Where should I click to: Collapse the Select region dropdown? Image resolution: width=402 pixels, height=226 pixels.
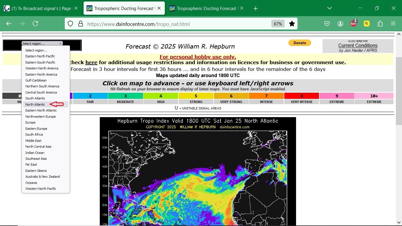[x=42, y=44]
